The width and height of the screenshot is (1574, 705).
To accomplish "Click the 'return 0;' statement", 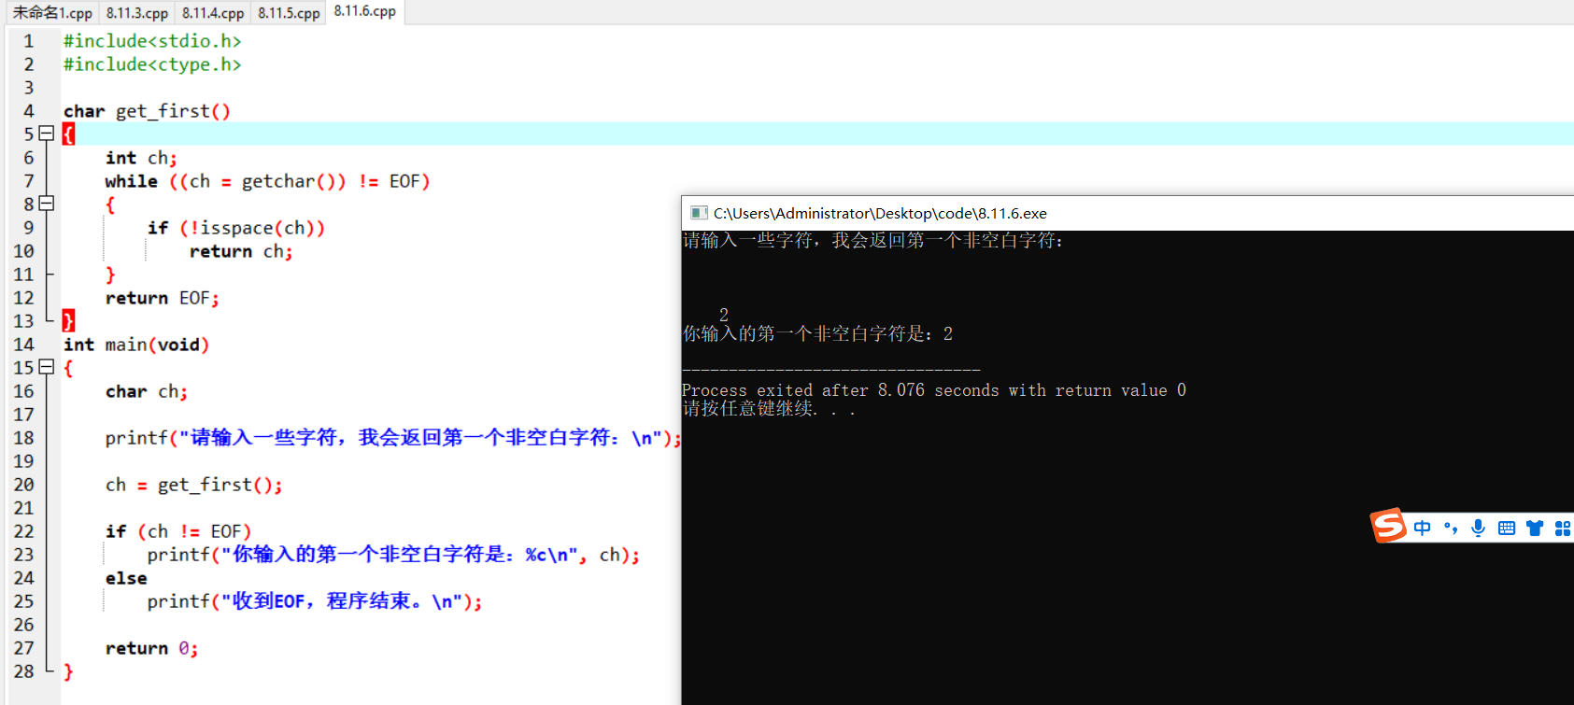I will coord(151,648).
